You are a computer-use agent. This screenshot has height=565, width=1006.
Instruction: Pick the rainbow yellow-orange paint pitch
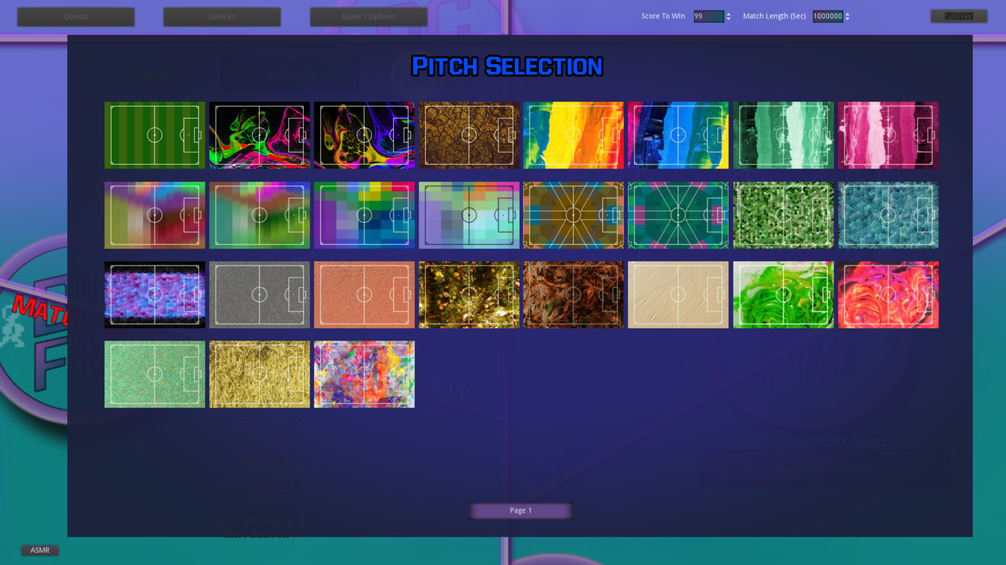[x=573, y=135]
